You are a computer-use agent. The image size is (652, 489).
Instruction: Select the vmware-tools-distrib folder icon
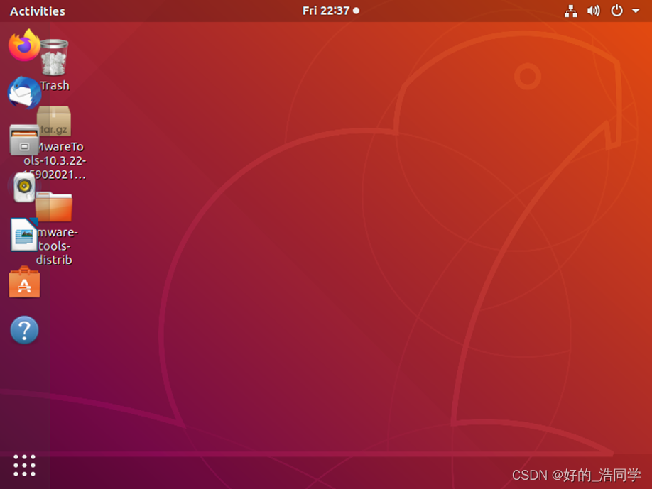point(54,207)
